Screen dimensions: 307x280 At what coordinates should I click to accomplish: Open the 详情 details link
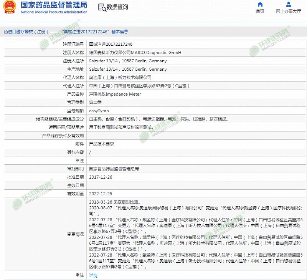click(93, 275)
